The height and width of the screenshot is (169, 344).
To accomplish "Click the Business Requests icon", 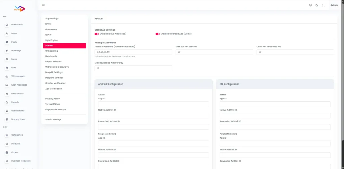I will click(x=7, y=161).
